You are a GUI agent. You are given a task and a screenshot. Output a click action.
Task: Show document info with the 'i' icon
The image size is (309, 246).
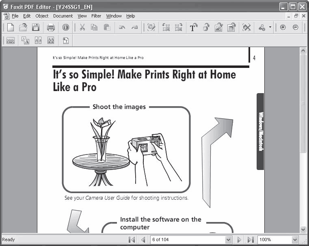(x=66, y=27)
